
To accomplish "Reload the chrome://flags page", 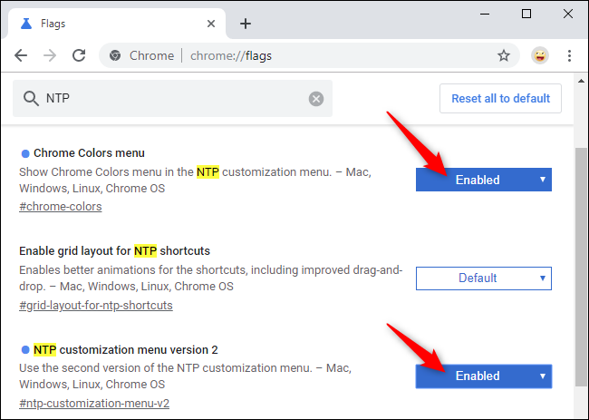I will [79, 55].
